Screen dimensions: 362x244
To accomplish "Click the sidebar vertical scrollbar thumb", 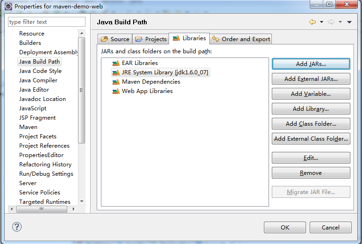I will click(x=81, y=90).
